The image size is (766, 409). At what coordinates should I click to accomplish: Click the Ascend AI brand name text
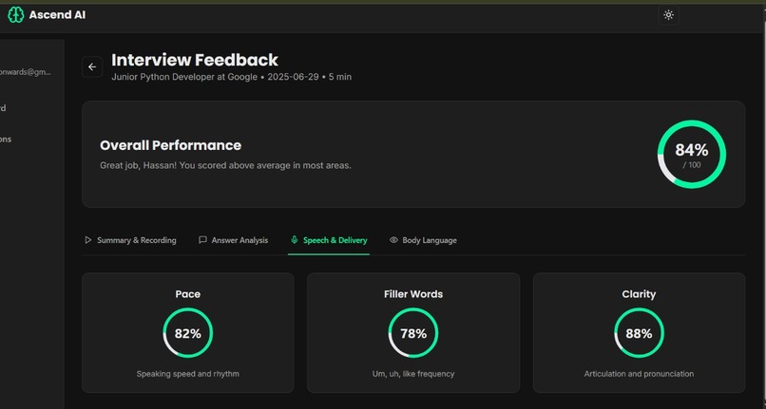tap(57, 15)
